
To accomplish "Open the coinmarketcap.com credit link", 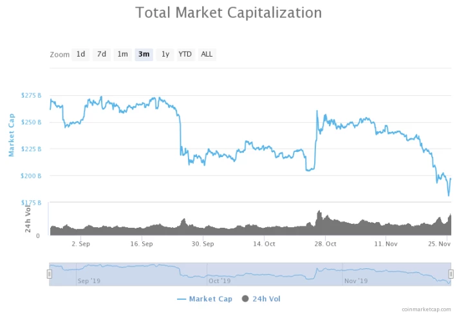I will [x=426, y=309].
